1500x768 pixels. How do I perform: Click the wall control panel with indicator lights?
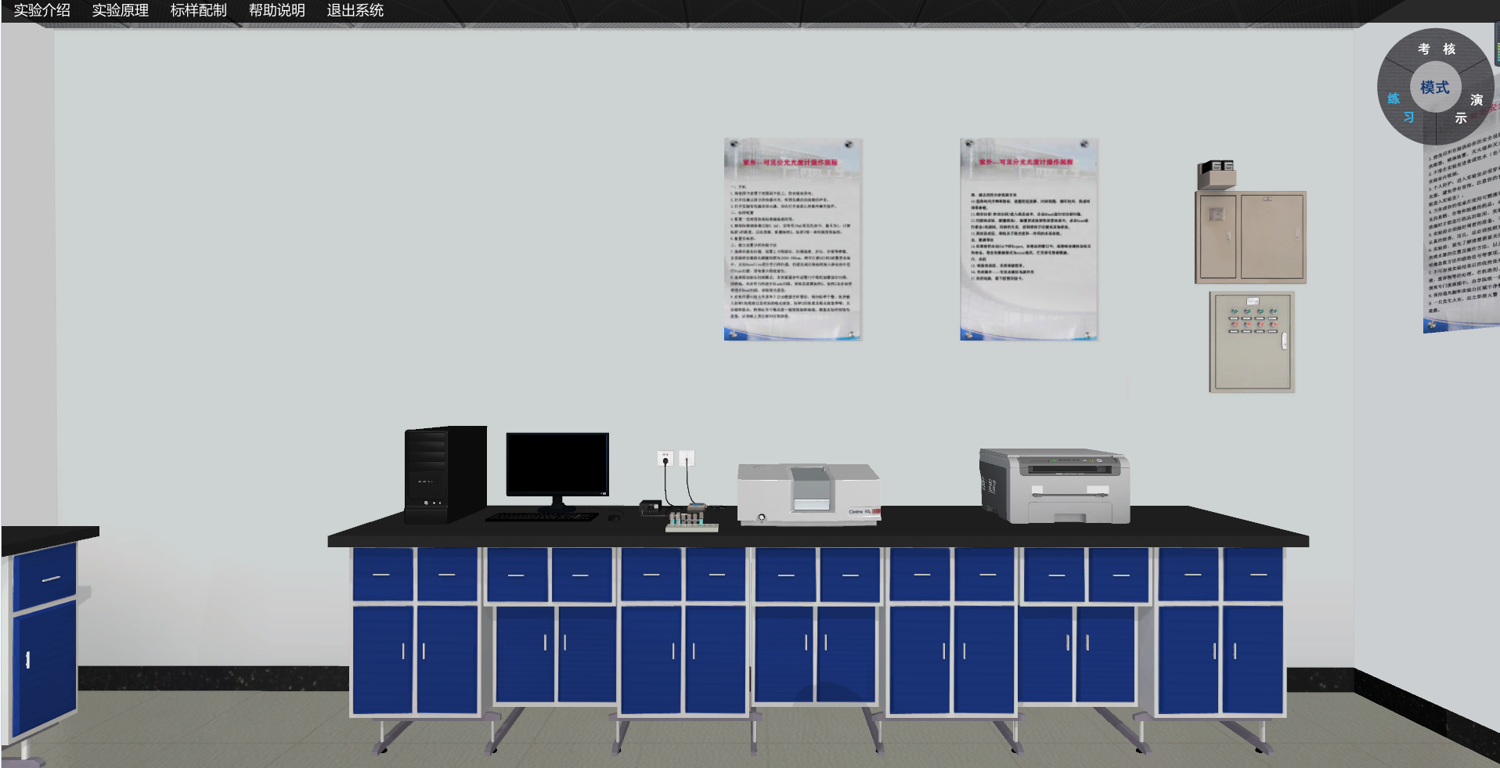1251,341
